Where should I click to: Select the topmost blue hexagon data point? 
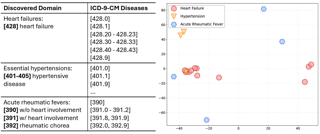[264, 9]
